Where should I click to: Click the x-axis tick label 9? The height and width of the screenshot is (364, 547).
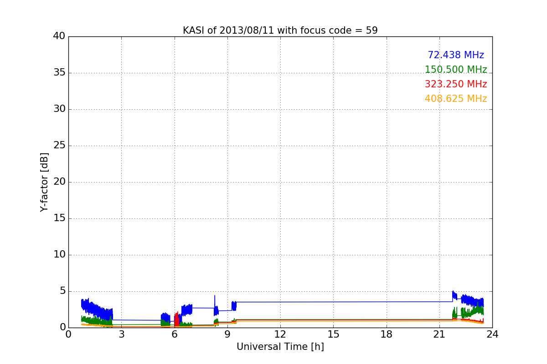pyautogui.click(x=227, y=334)
